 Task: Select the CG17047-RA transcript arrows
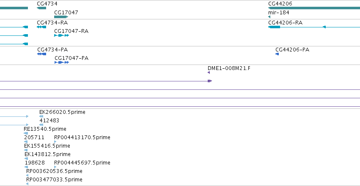point(61,35)
